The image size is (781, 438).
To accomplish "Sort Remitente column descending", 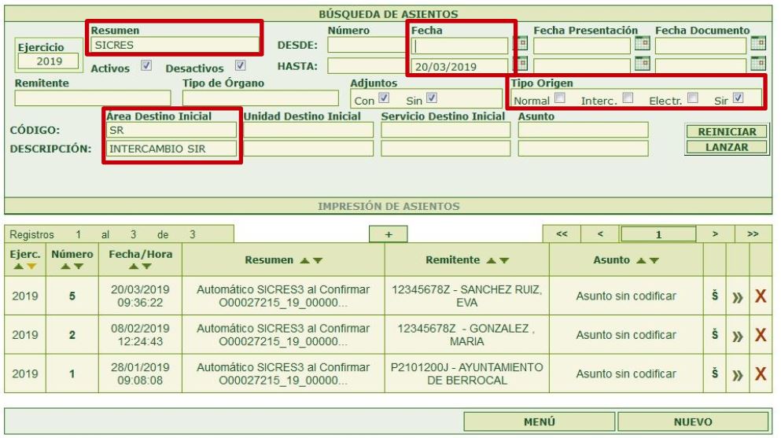I will (504, 261).
